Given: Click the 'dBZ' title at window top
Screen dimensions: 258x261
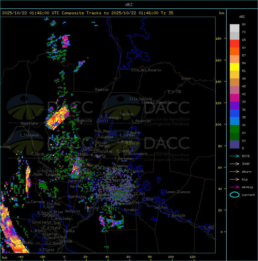Looking at the screenshot, I should point(129,4).
